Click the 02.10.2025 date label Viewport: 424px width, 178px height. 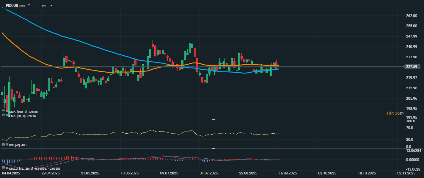point(327,173)
